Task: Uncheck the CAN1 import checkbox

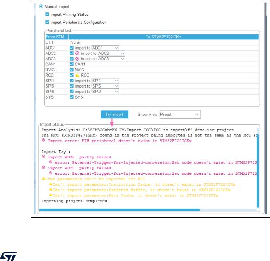Action: 72,64
